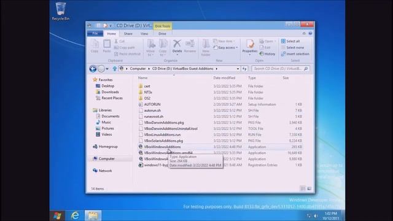Sort by the Size column header

(286, 78)
